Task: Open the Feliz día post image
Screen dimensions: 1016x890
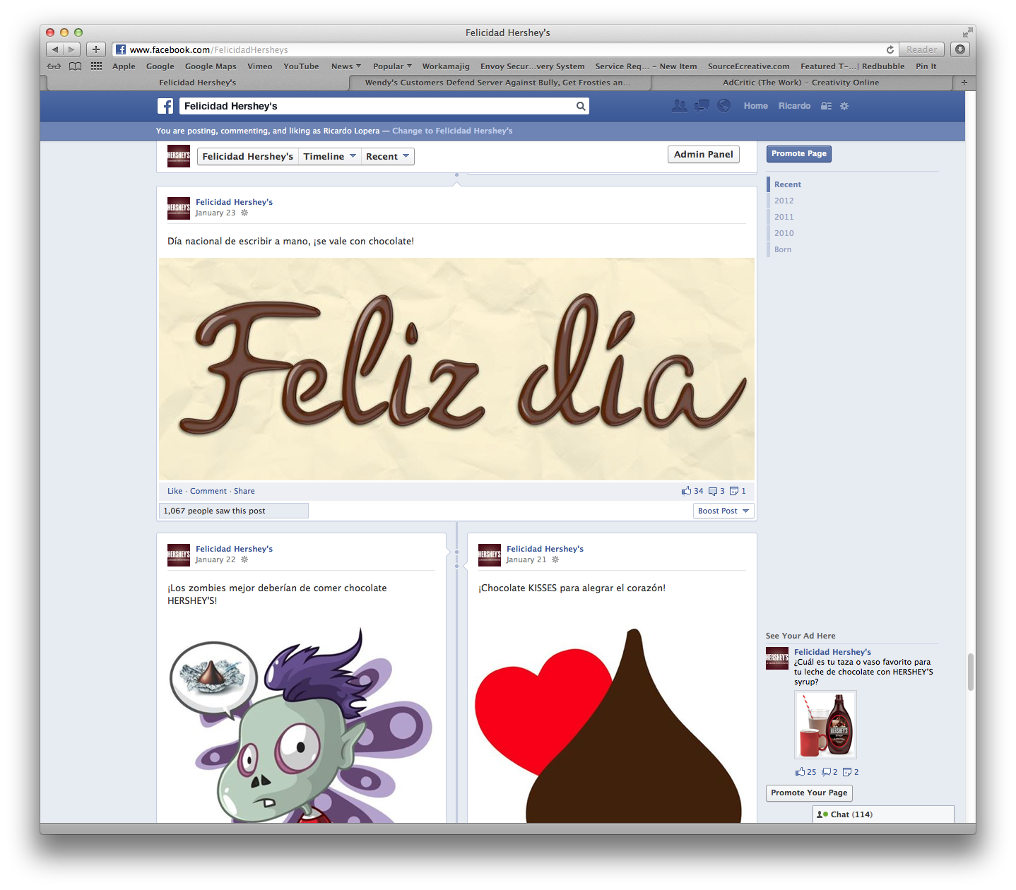Action: pos(456,369)
